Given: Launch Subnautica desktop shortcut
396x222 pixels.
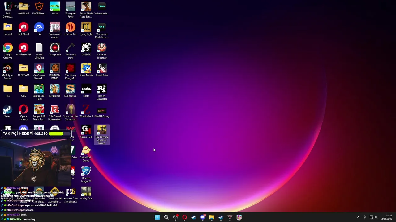Looking at the screenshot, I should (x=70, y=91).
